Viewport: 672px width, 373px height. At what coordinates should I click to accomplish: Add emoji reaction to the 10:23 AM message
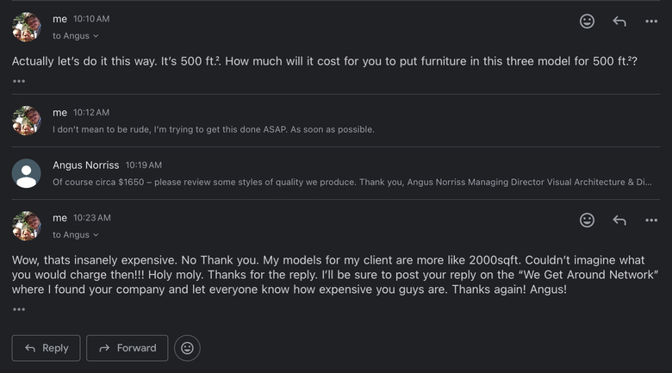tap(587, 220)
